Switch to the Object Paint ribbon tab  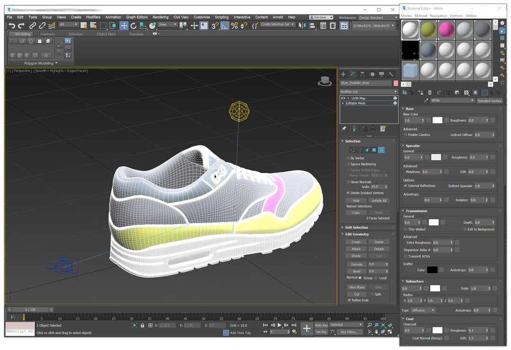point(106,34)
